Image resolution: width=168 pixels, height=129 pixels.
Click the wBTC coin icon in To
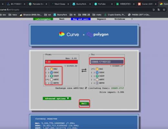pyautogui.click(x=97, y=80)
